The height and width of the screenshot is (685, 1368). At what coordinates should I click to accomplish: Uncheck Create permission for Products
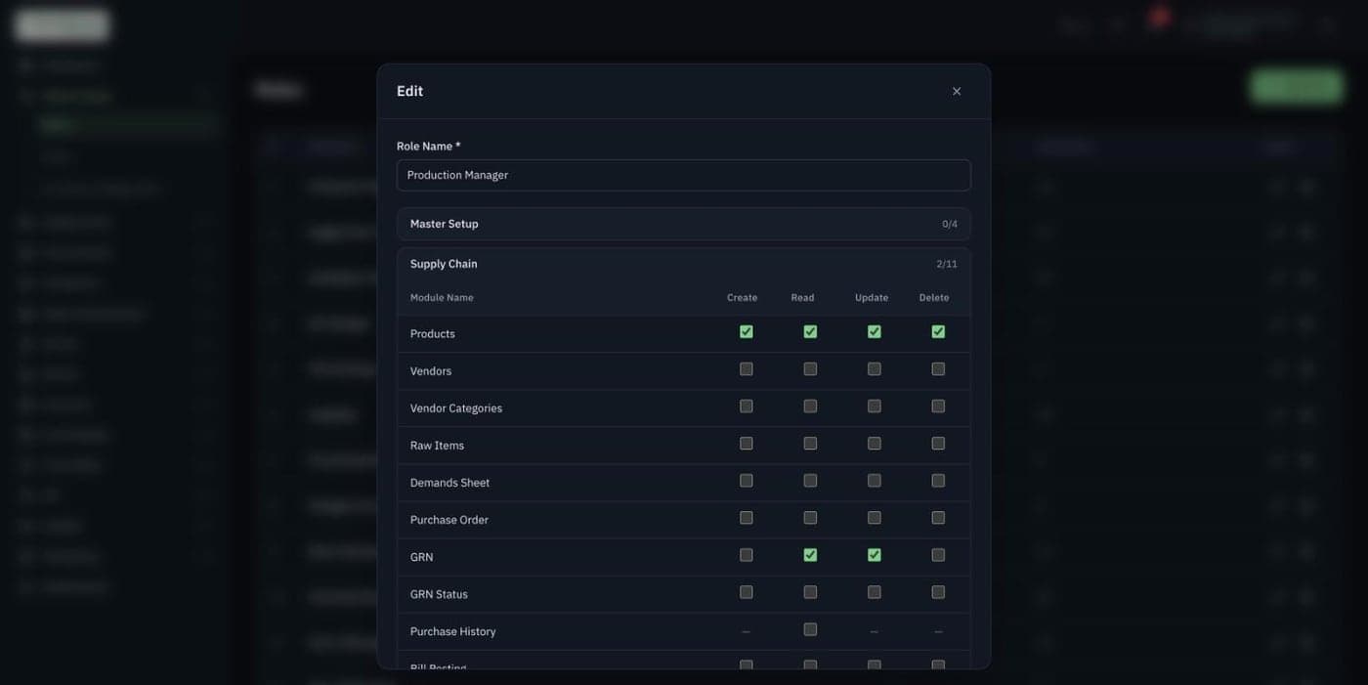click(747, 332)
